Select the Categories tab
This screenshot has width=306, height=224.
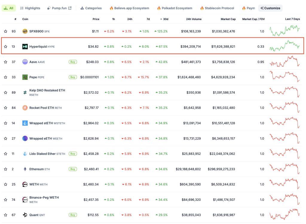coord(91,8)
